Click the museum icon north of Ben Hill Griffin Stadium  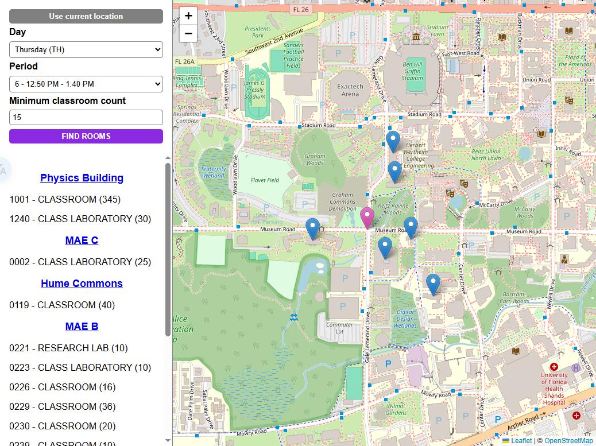tap(416, 37)
